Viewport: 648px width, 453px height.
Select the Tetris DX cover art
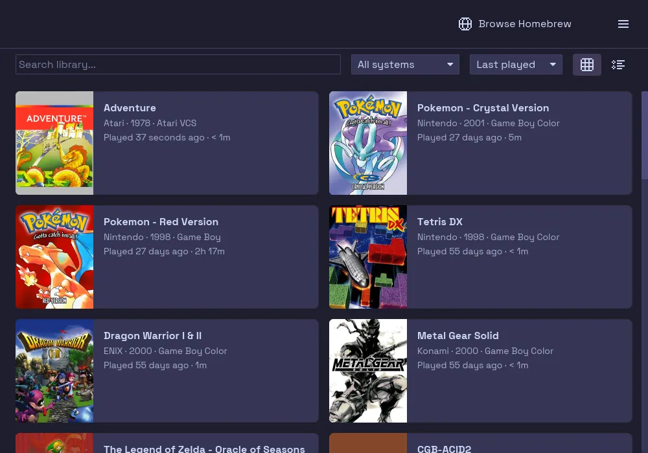368,257
